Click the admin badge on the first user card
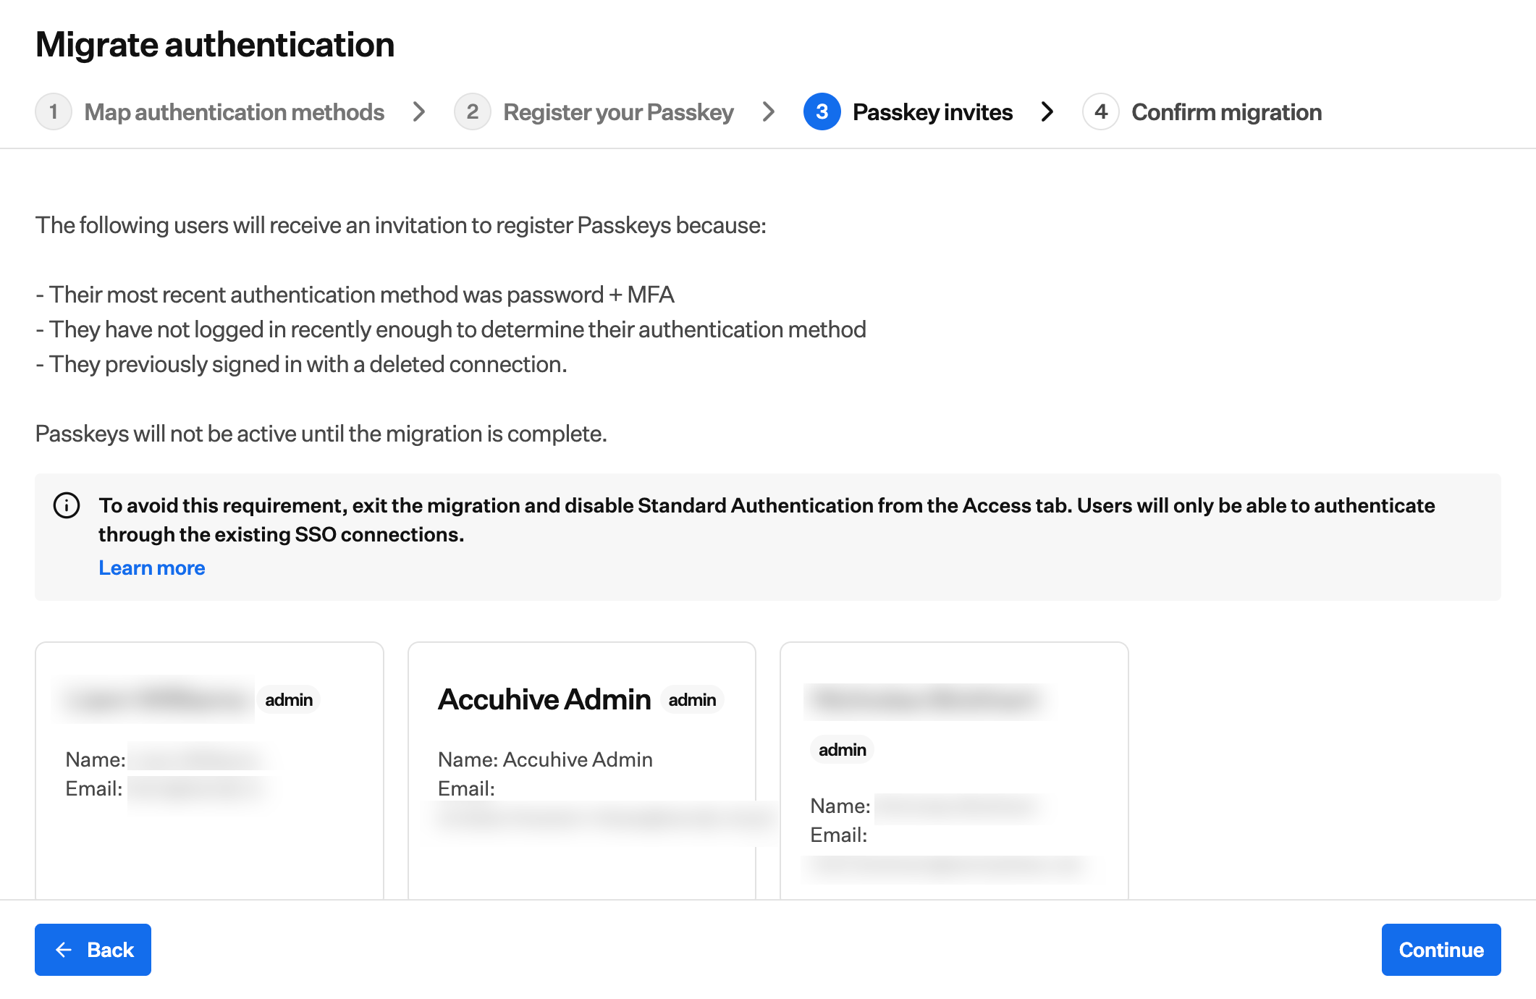The height and width of the screenshot is (999, 1536). pos(289,699)
